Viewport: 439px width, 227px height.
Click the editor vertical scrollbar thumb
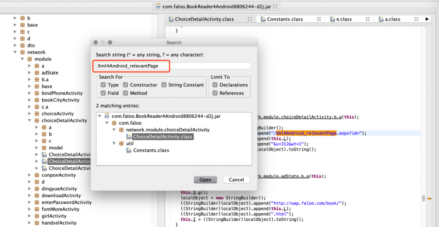424,198
